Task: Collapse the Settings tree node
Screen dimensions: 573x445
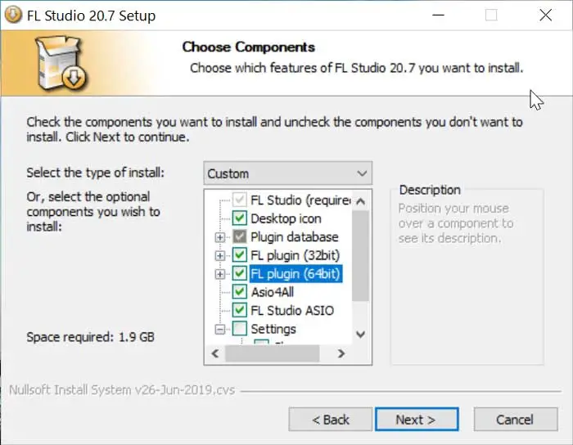Action: [219, 329]
